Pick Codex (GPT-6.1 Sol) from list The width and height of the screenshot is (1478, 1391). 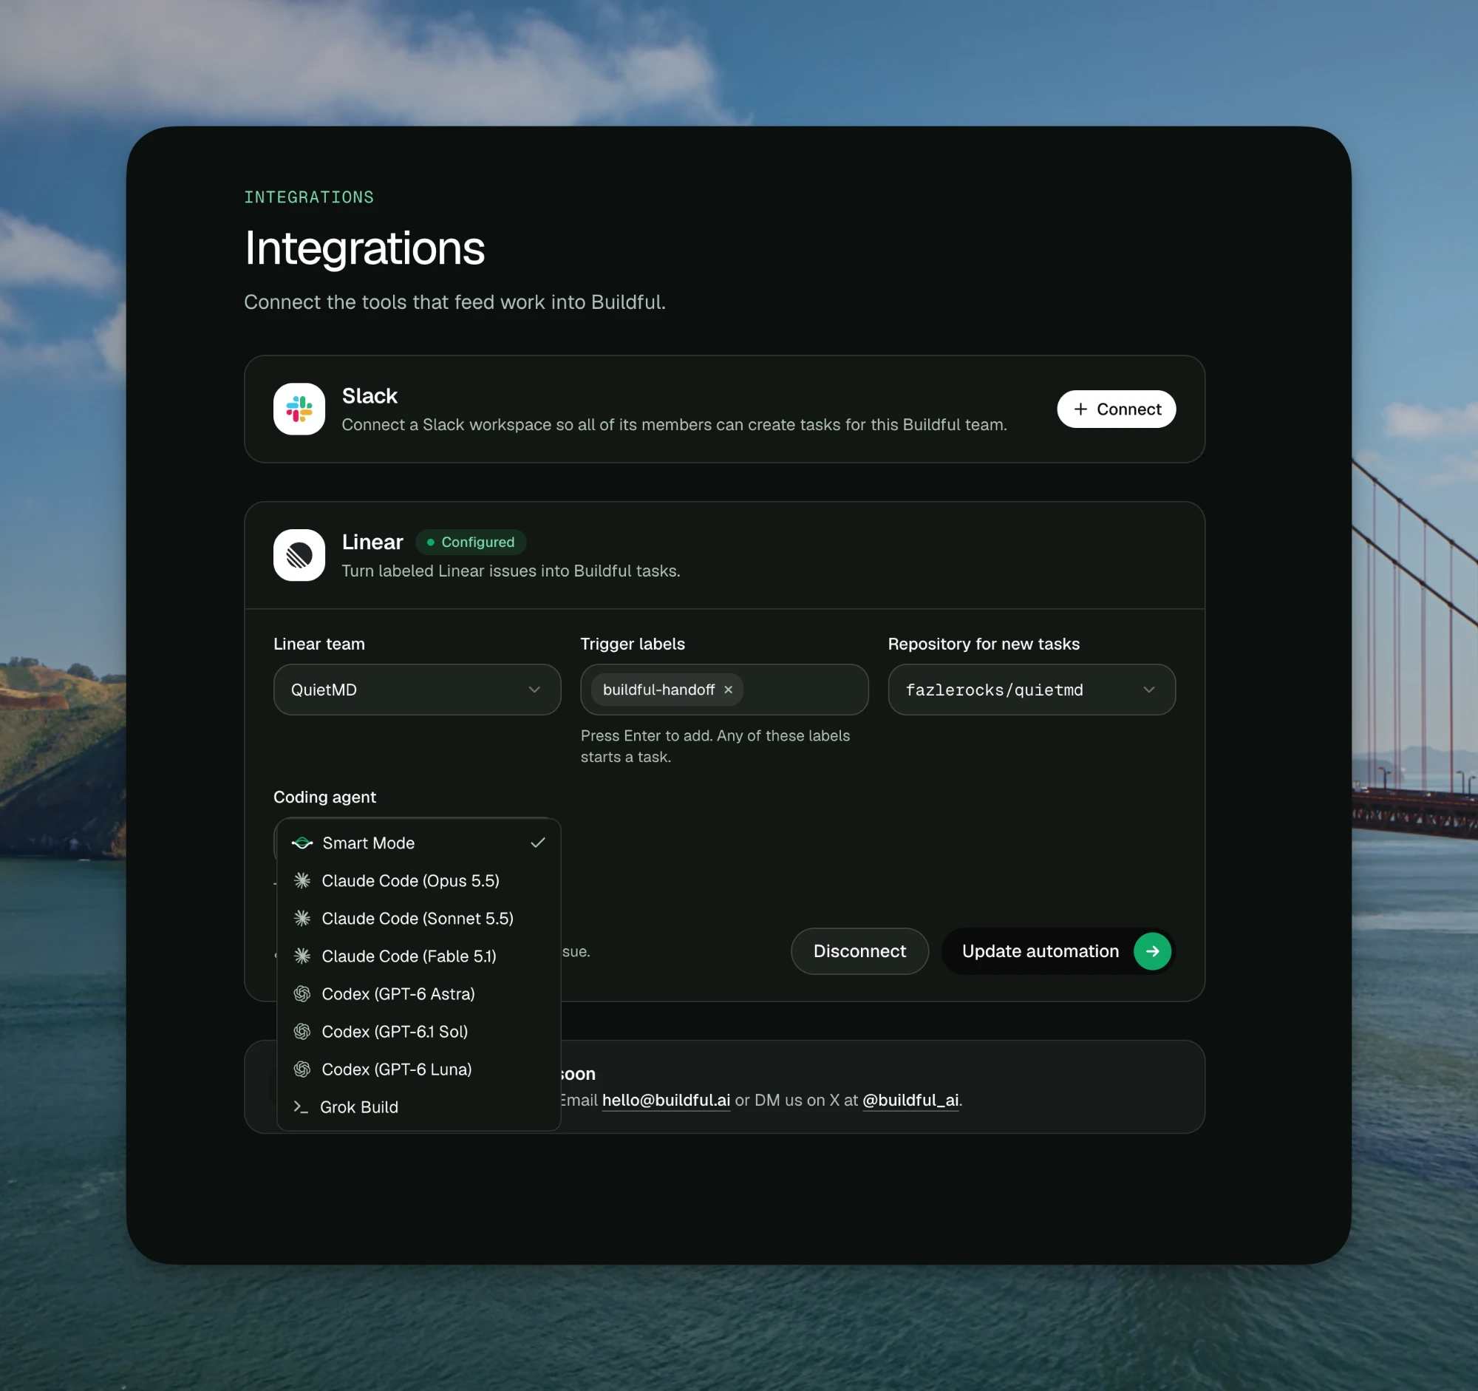click(418, 1032)
